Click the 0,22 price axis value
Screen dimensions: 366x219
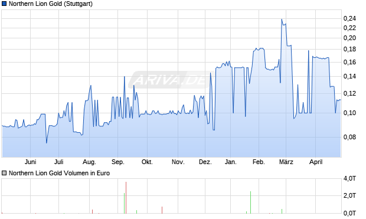point(349,28)
